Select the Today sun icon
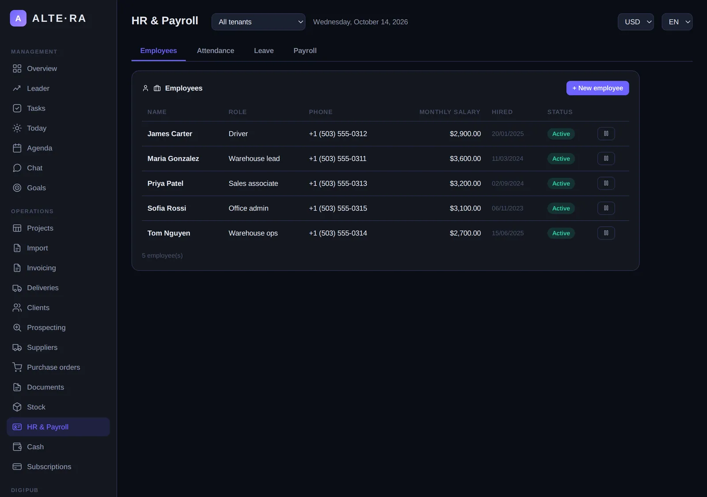The width and height of the screenshot is (707, 497). click(x=17, y=128)
